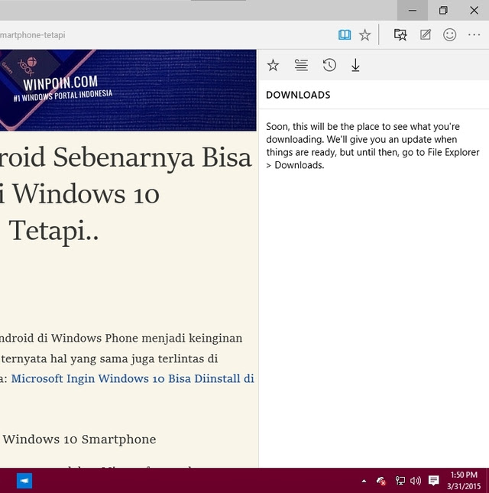
Task: Click the address bar URL text
Action: (x=33, y=35)
